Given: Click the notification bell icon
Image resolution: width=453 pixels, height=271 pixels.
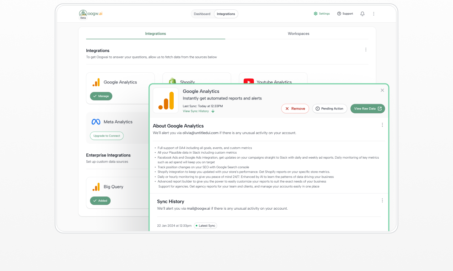Looking at the screenshot, I should (362, 14).
